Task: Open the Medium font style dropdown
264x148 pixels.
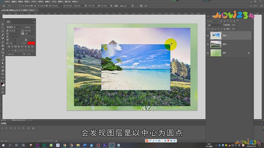Action: (x=34, y=27)
